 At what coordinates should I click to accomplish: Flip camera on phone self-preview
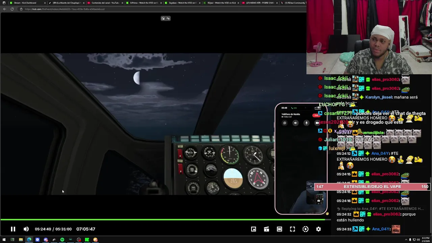pos(319,201)
